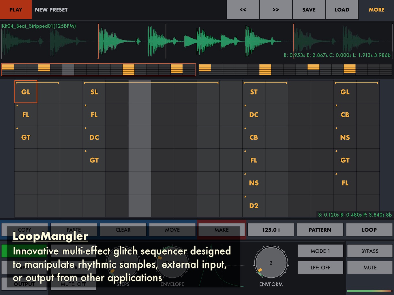Switch to the LOOP tab
Screen dimensions: 394x295
click(369, 230)
